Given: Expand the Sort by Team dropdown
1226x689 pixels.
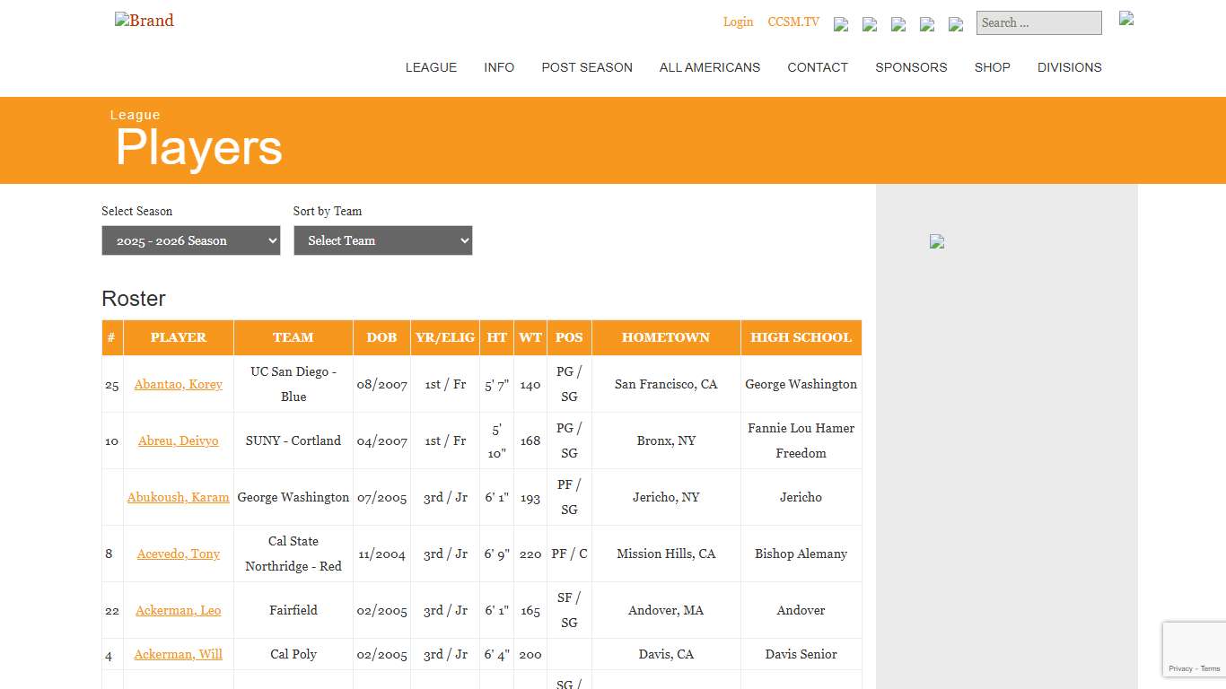Looking at the screenshot, I should 383,240.
